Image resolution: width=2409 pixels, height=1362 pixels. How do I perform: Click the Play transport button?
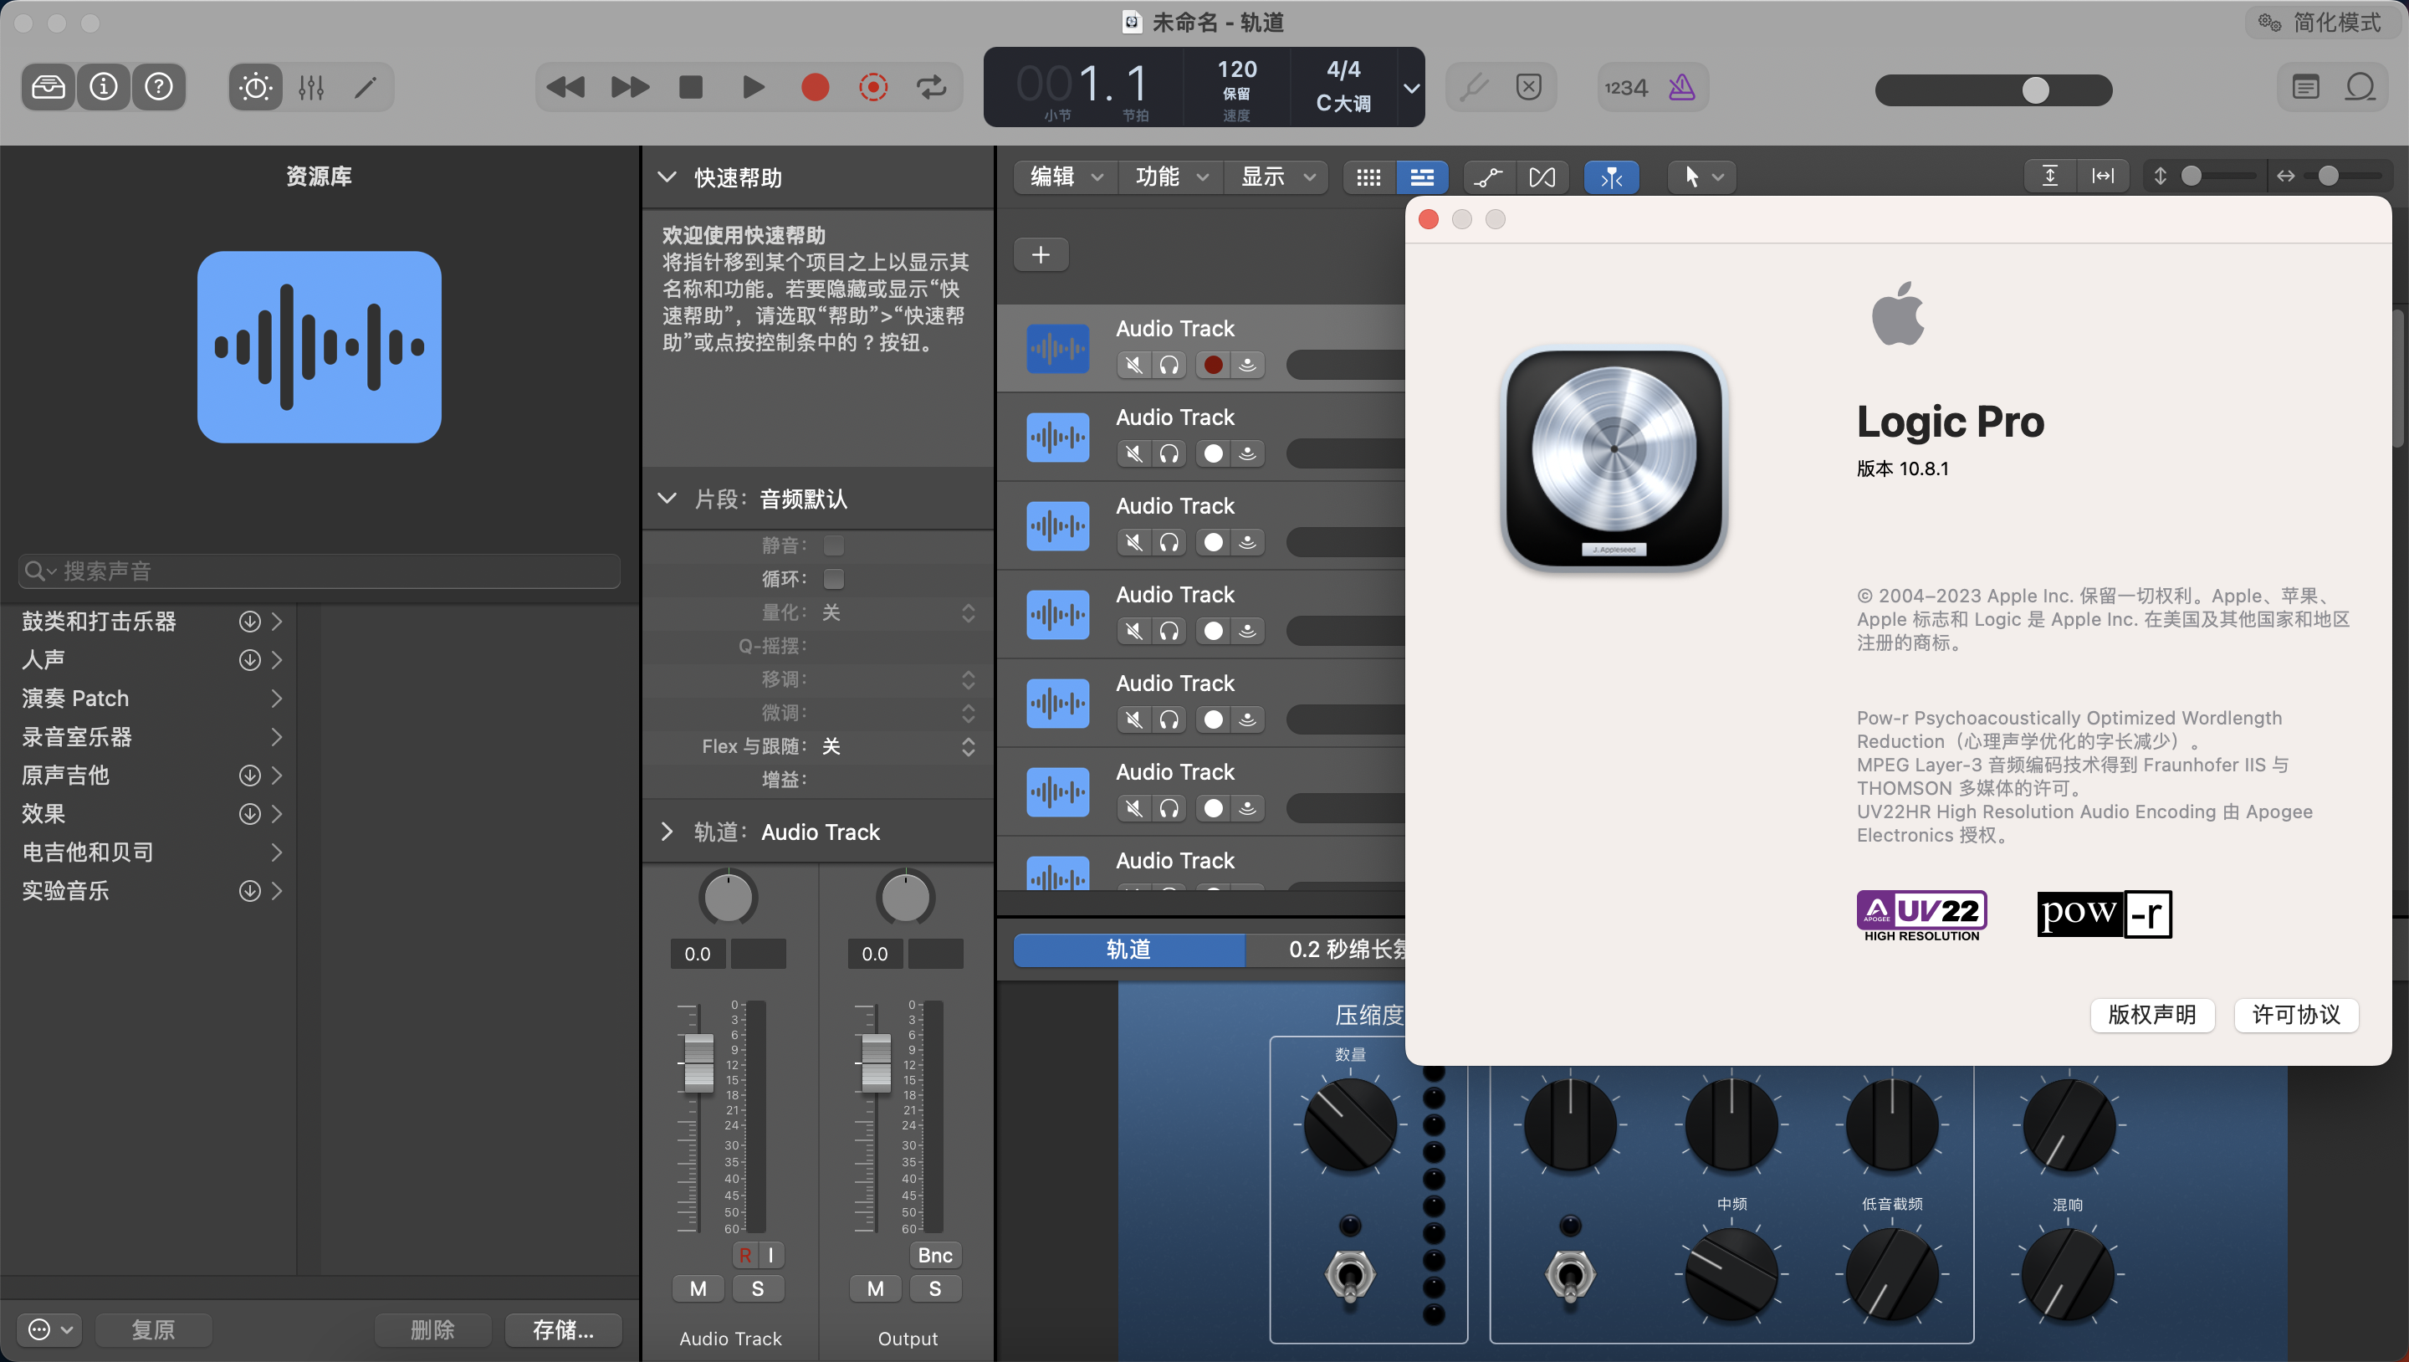753,87
